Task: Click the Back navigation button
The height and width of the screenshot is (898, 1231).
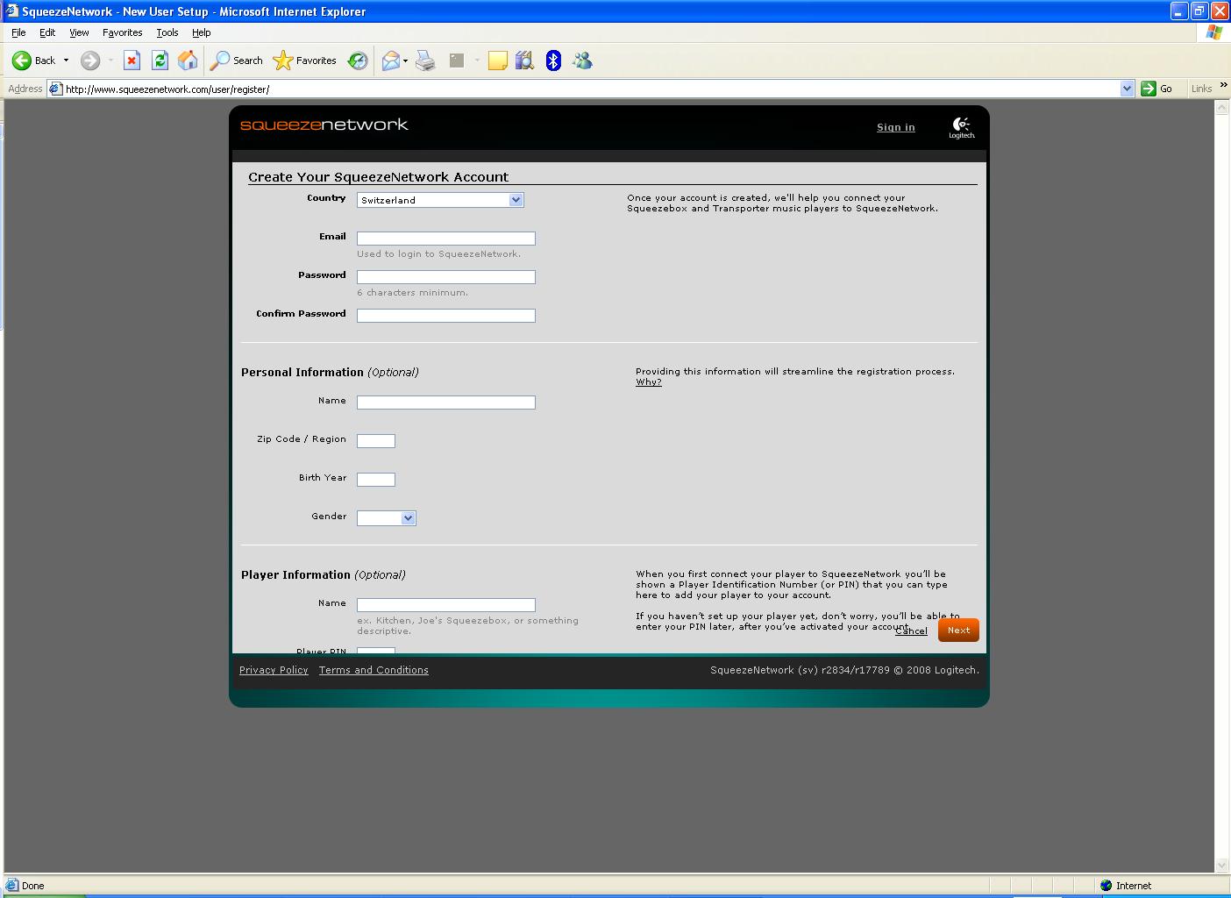Action: pyautogui.click(x=33, y=61)
